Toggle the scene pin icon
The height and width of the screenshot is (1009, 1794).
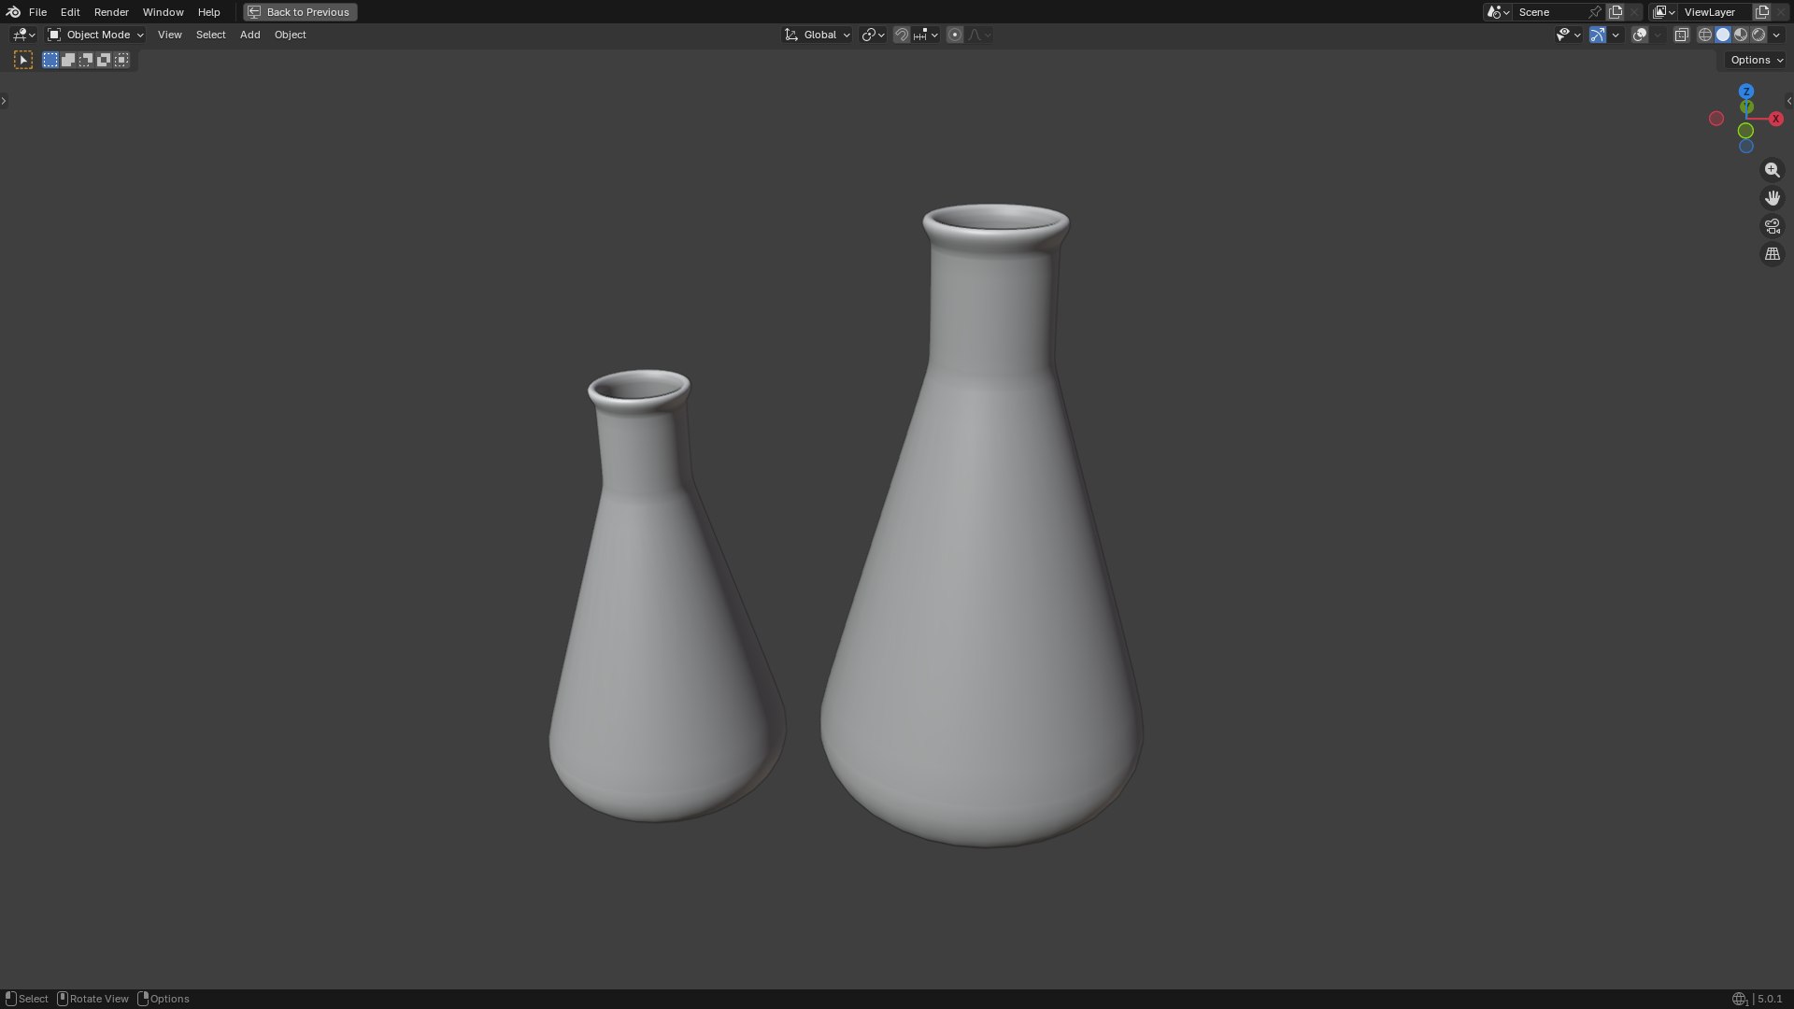coord(1595,12)
